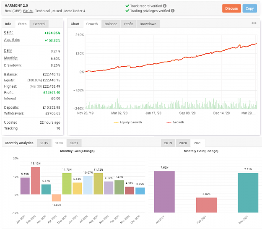The height and width of the screenshot is (229, 262).
Task: Click the Gain label in stats
Action: click(x=9, y=32)
